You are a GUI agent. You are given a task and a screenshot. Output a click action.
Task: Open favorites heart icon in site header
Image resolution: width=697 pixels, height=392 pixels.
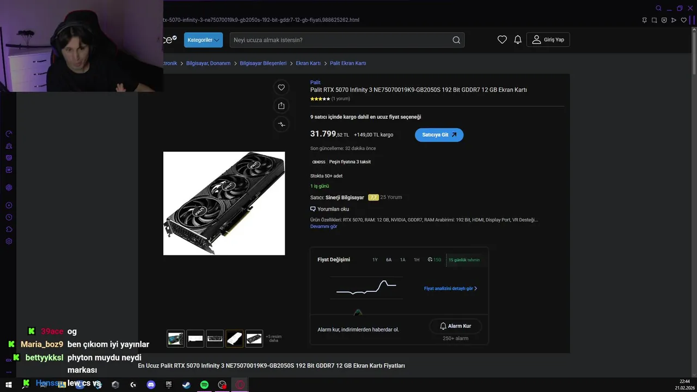502,40
